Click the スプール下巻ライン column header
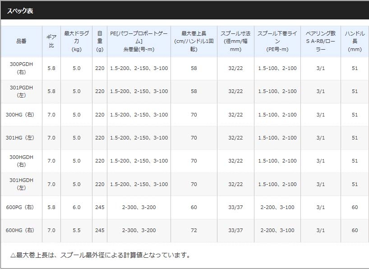 click(x=277, y=41)
